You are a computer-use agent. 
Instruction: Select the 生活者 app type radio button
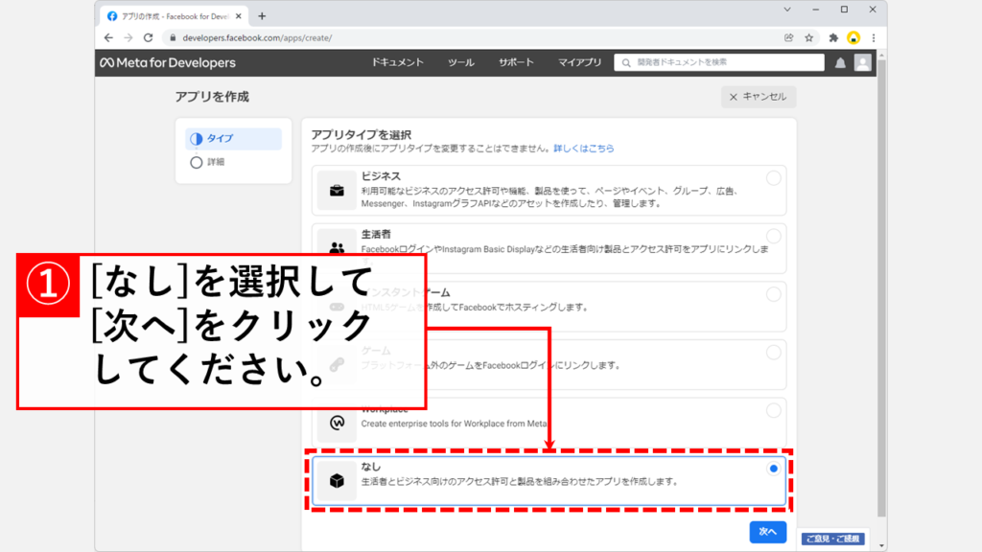pos(773,236)
